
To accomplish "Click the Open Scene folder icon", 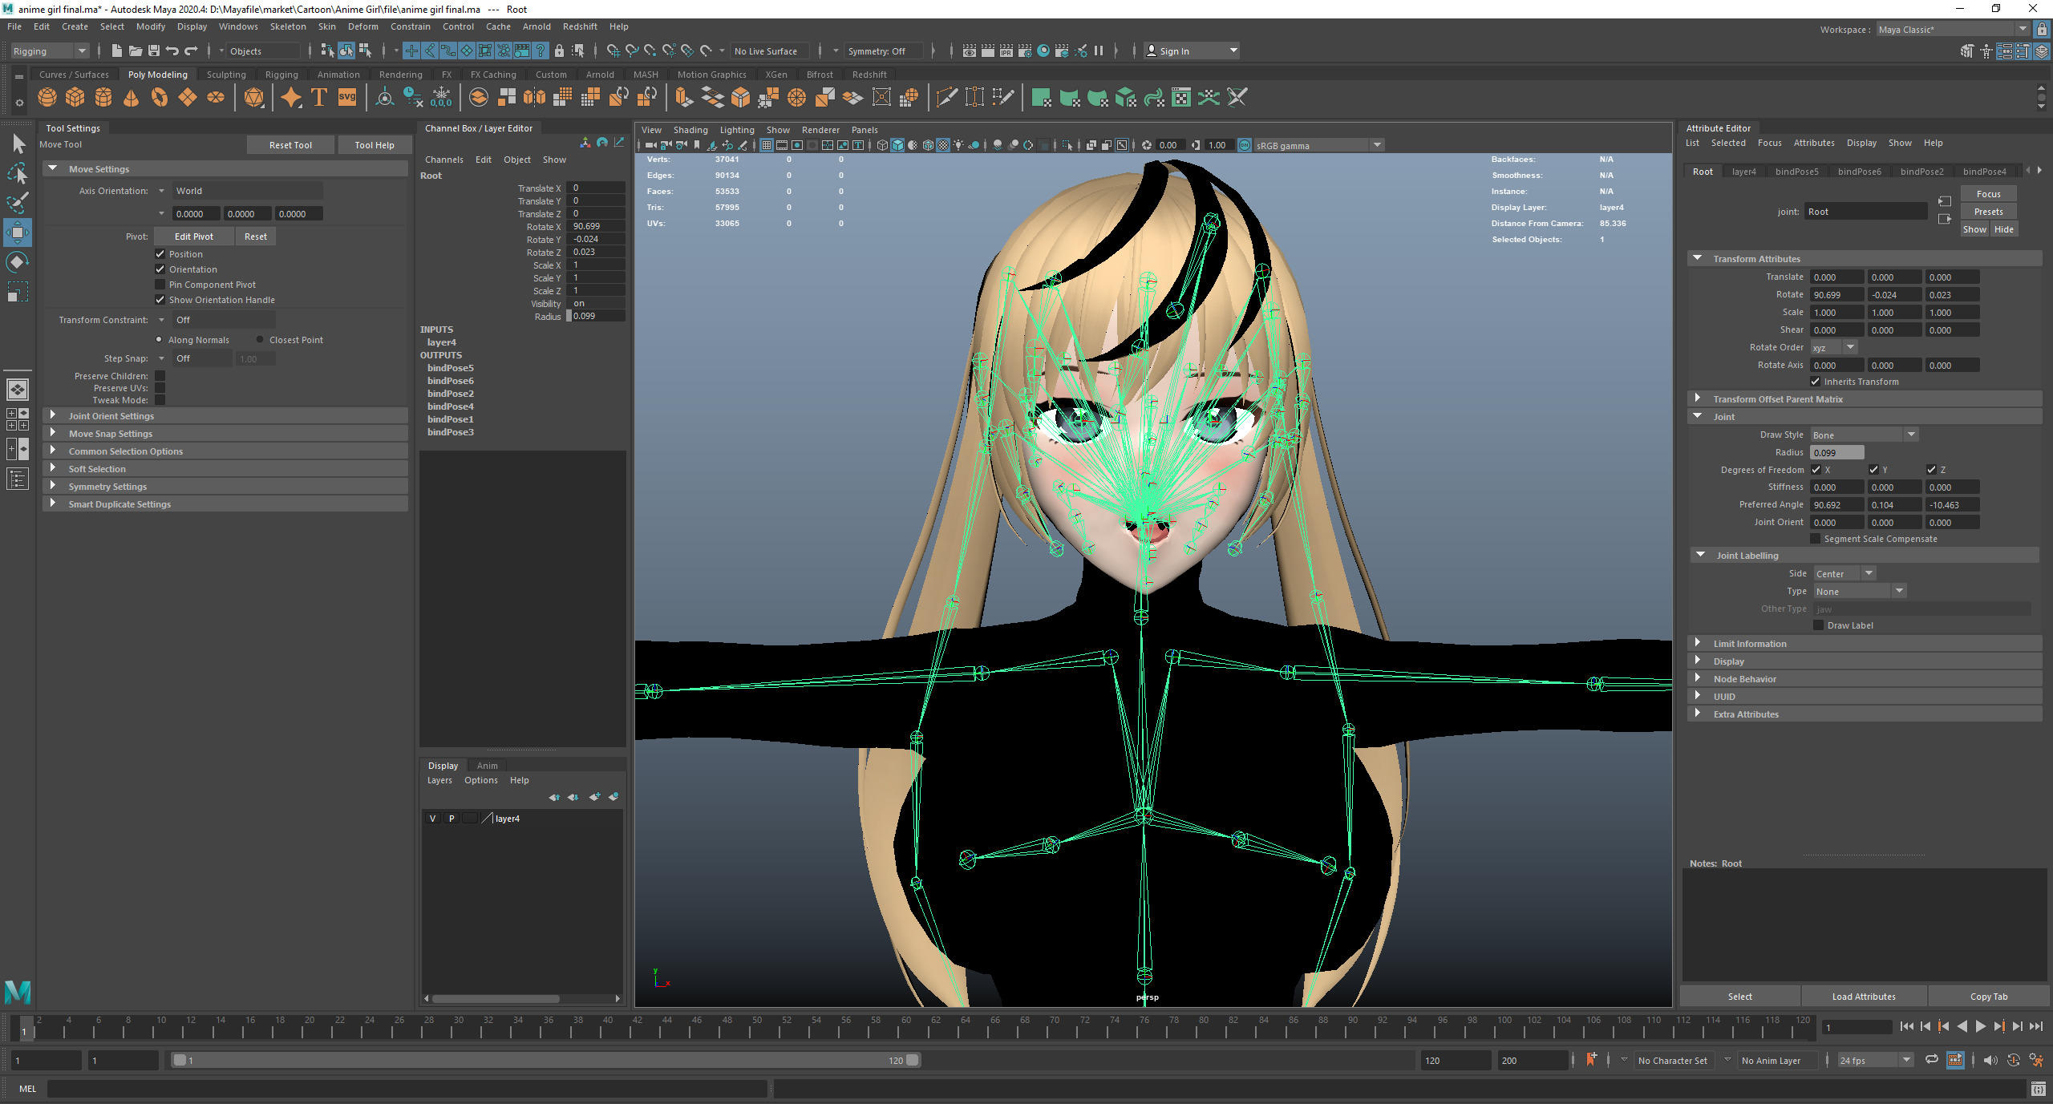I will point(136,51).
